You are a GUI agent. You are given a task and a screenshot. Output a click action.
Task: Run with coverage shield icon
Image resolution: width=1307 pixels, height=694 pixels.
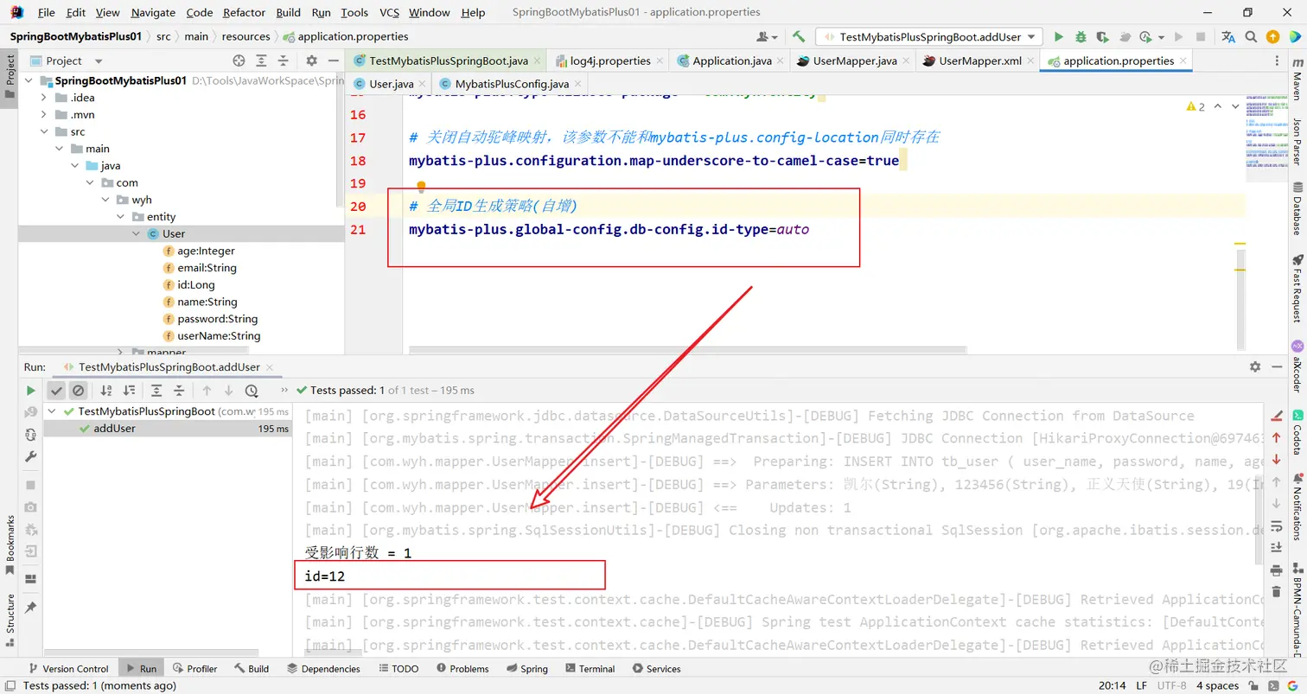click(x=1102, y=37)
